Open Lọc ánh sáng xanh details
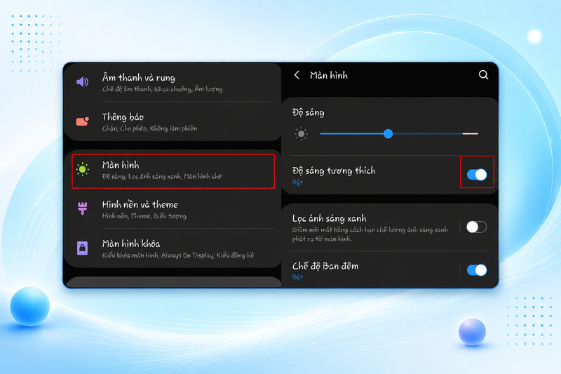This screenshot has height=374, width=561. [370, 227]
